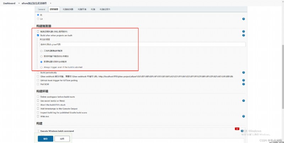Image resolution: width=284 pixels, height=143 pixels.
Task: Open help for Use secret text(s) or file(s)
Action: coord(244,101)
